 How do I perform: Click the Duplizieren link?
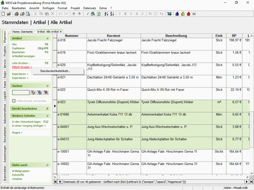point(18,48)
